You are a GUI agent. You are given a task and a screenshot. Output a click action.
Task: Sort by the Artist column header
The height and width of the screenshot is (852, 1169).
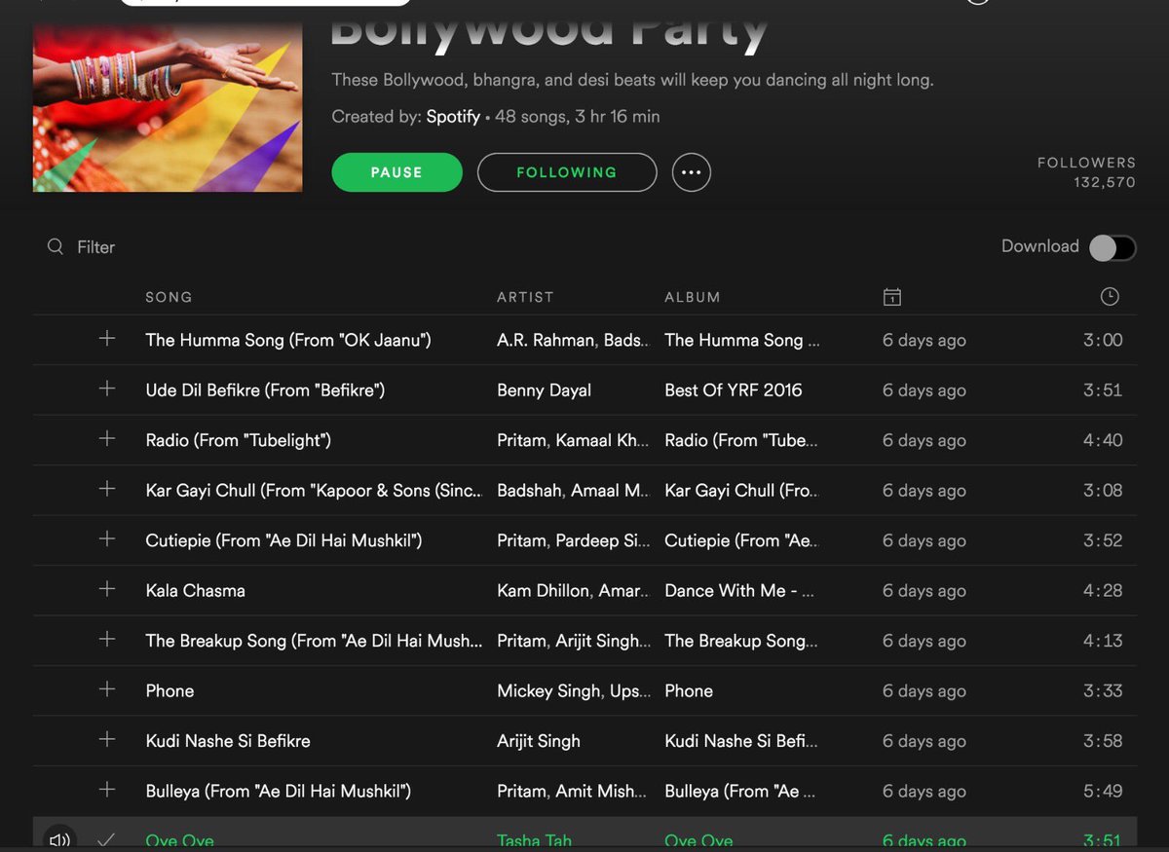tap(525, 297)
